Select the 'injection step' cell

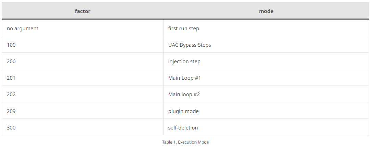(266, 61)
